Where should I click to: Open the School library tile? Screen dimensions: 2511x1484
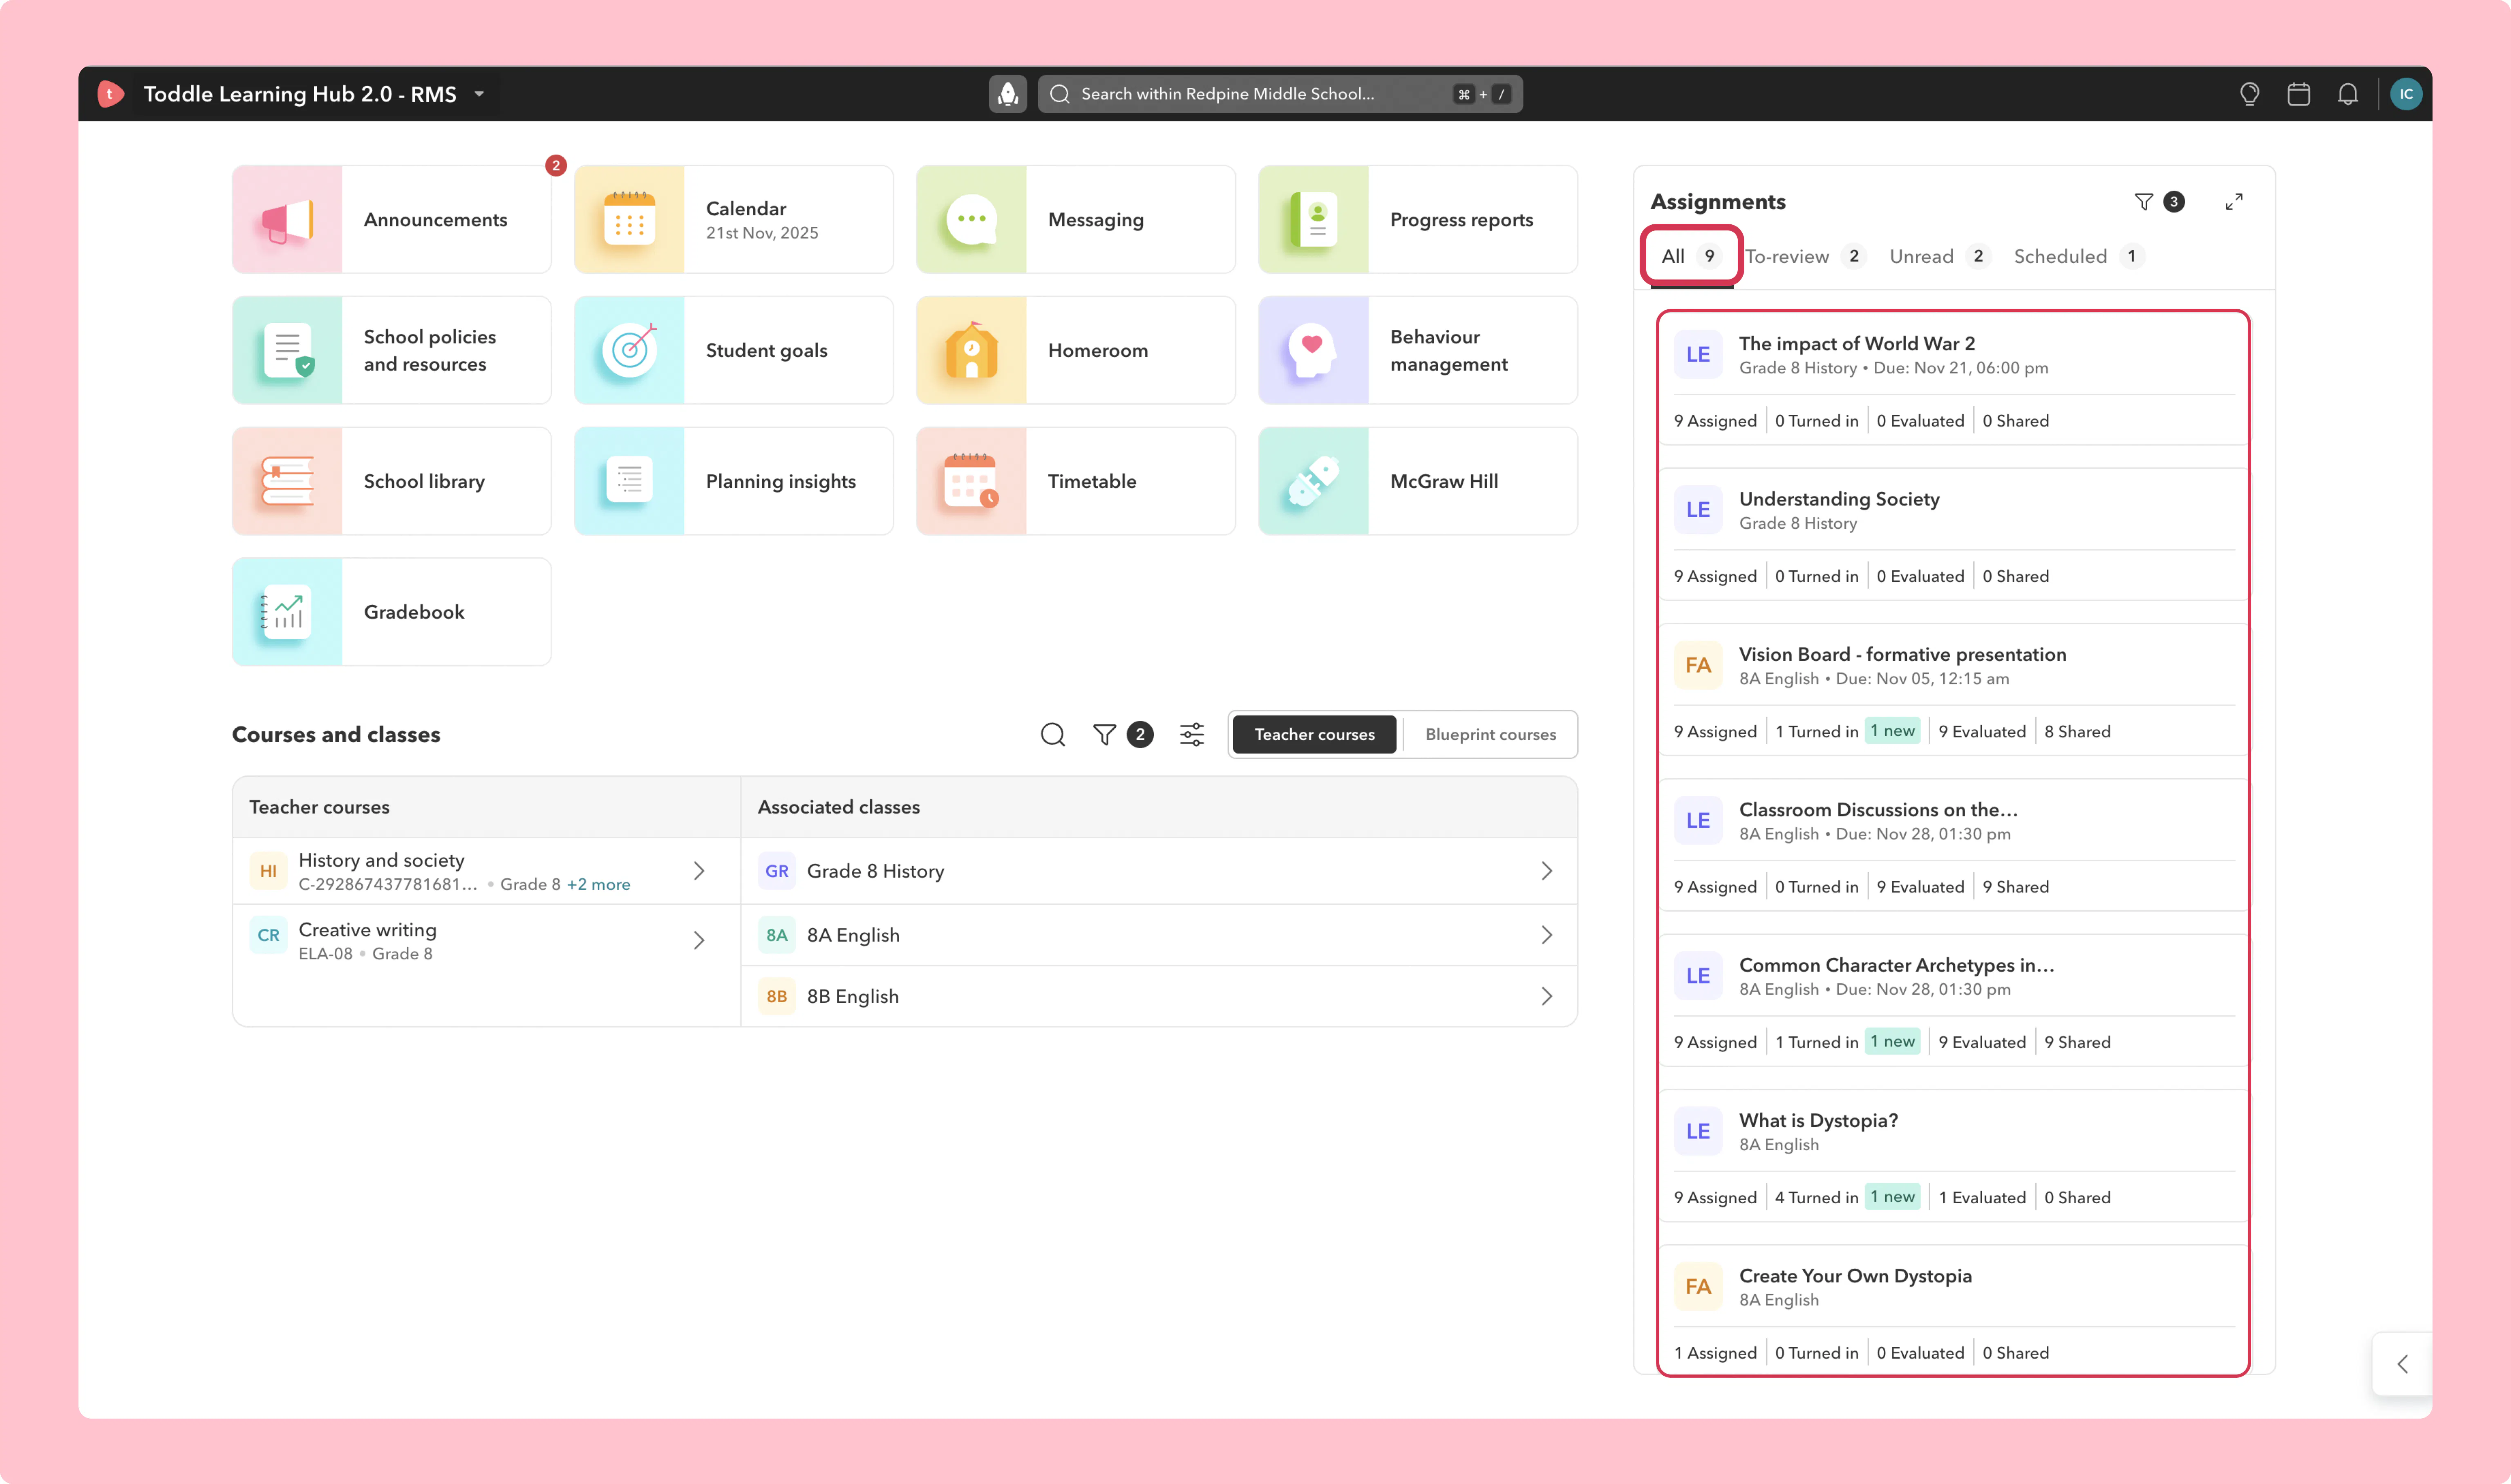coord(391,481)
